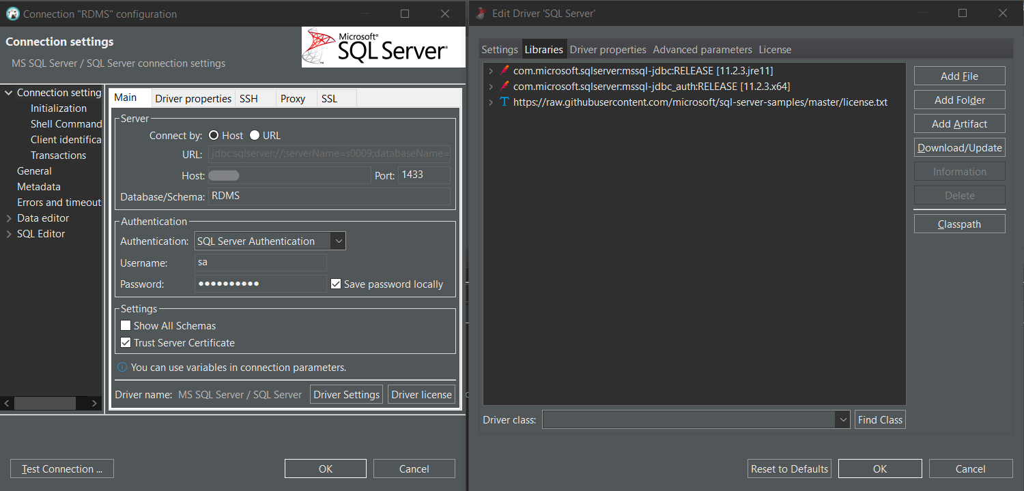The width and height of the screenshot is (1024, 491).
Task: Click the text file icon for license.txt entry
Action: pyautogui.click(x=504, y=102)
